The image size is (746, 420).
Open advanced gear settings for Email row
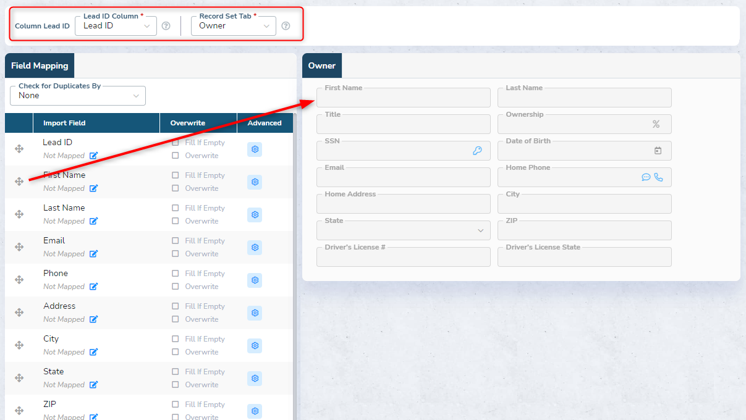point(255,248)
